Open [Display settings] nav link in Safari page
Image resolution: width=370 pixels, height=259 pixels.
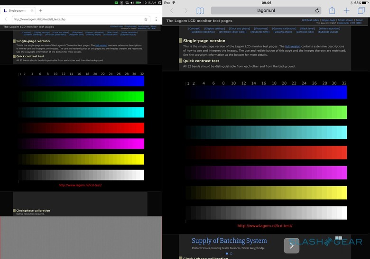(x=214, y=29)
